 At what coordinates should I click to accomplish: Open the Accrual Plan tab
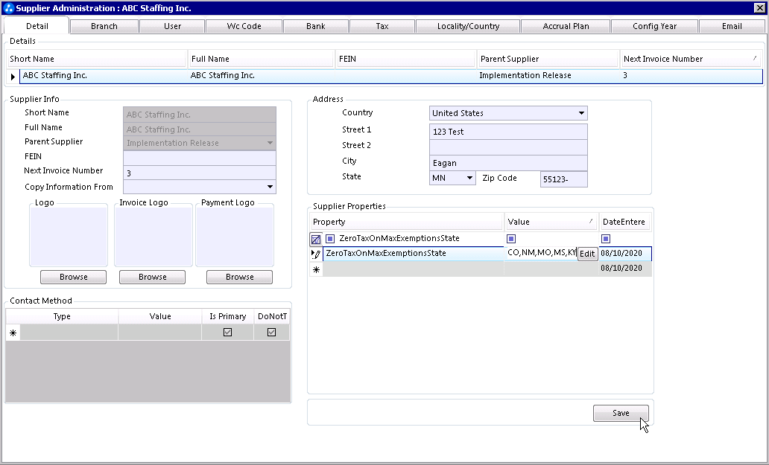pos(566,26)
